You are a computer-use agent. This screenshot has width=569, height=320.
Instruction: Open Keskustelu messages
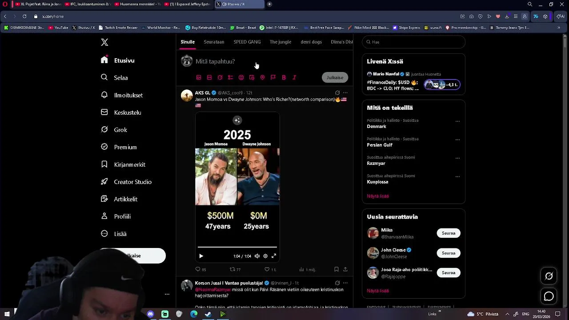[121, 112]
